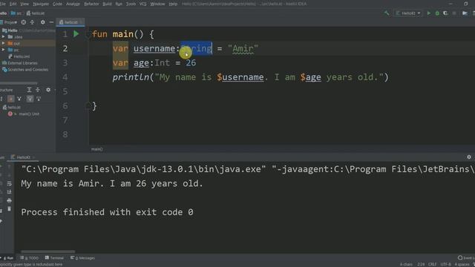
Task: Open the TODO tool window
Action: [30, 258]
